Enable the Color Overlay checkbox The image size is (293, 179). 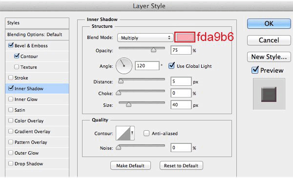pos(11,120)
